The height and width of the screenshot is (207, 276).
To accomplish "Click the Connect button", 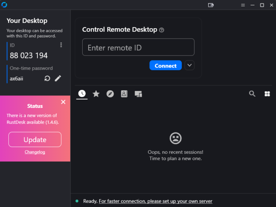I will point(166,66).
